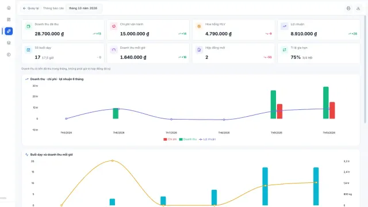Image resolution: width=368 pixels, height=207 pixels.
Task: Click the red -50 badge on Hợp đồng mới
Action: 267,57
